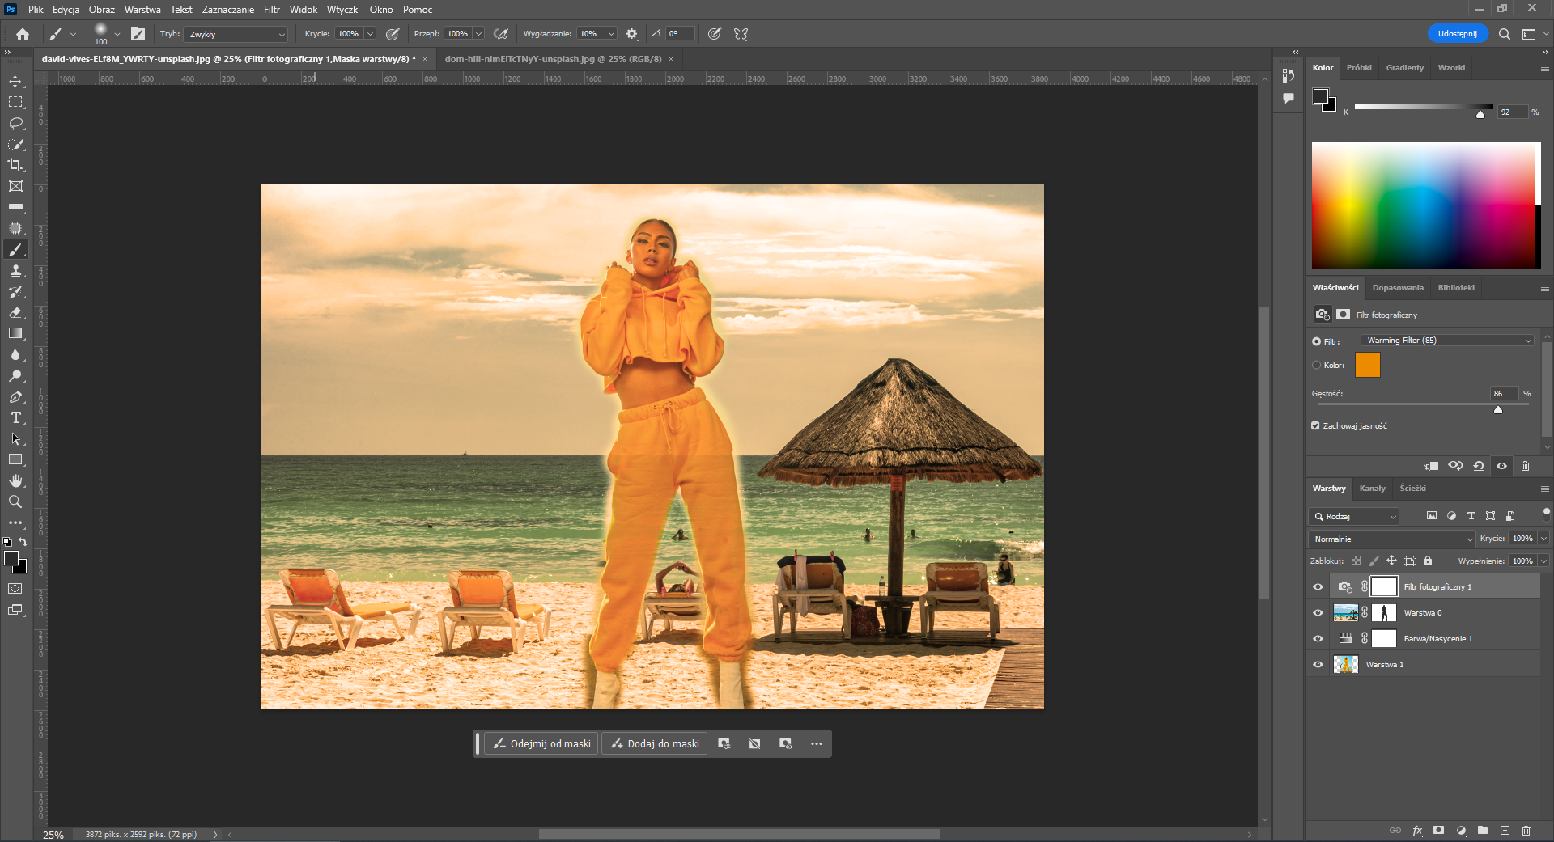Open the Filtr menu
The height and width of the screenshot is (842, 1554).
[271, 10]
